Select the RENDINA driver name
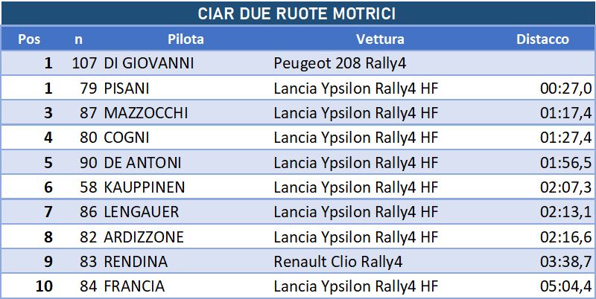The image size is (596, 299). coord(136,261)
